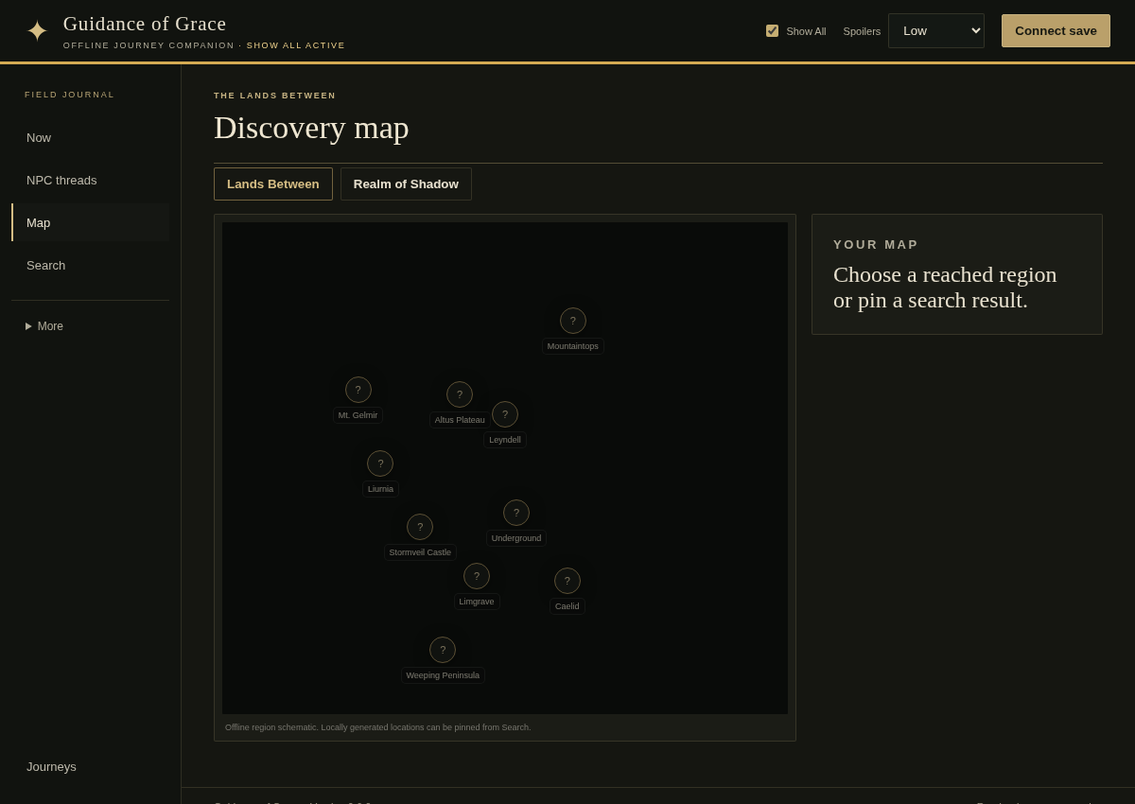Select the Liurnia map marker
This screenshot has width=1135, height=804.
(x=380, y=463)
